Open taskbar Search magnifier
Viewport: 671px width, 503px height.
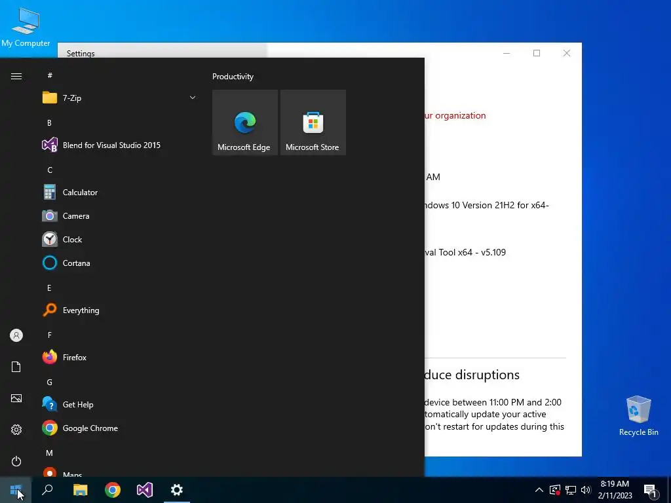(47, 490)
